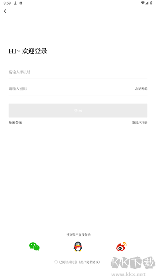Go back using the top-left arrow
Viewport: 156px width, 277px height.
(x=5, y=11)
